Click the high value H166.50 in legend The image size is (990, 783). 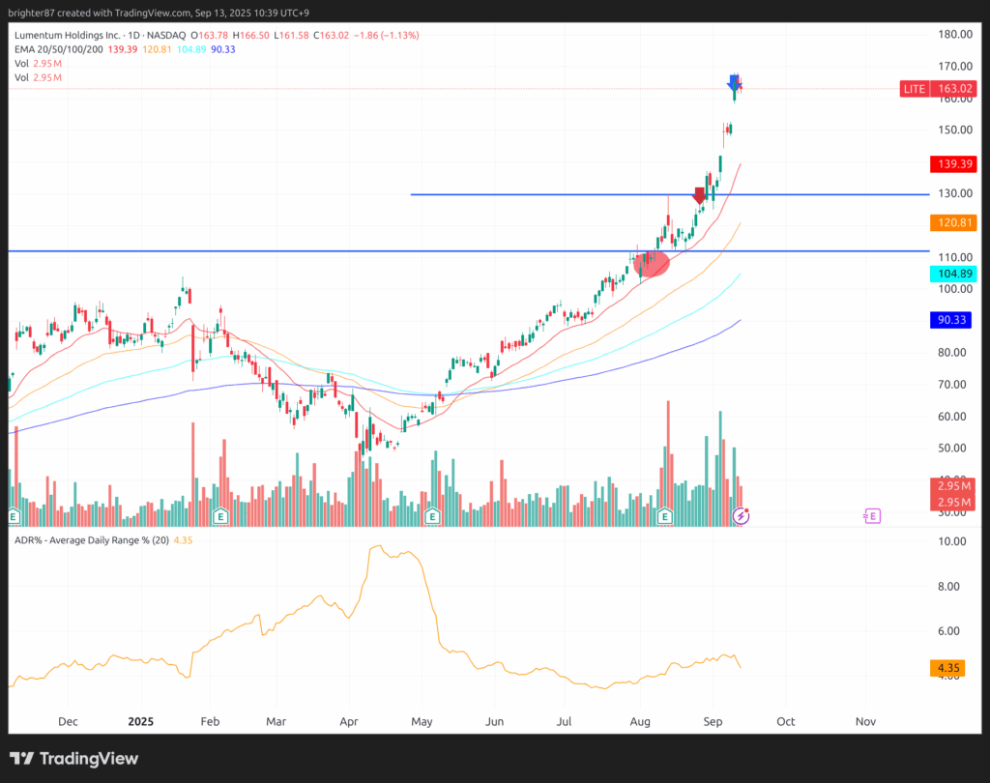click(250, 36)
